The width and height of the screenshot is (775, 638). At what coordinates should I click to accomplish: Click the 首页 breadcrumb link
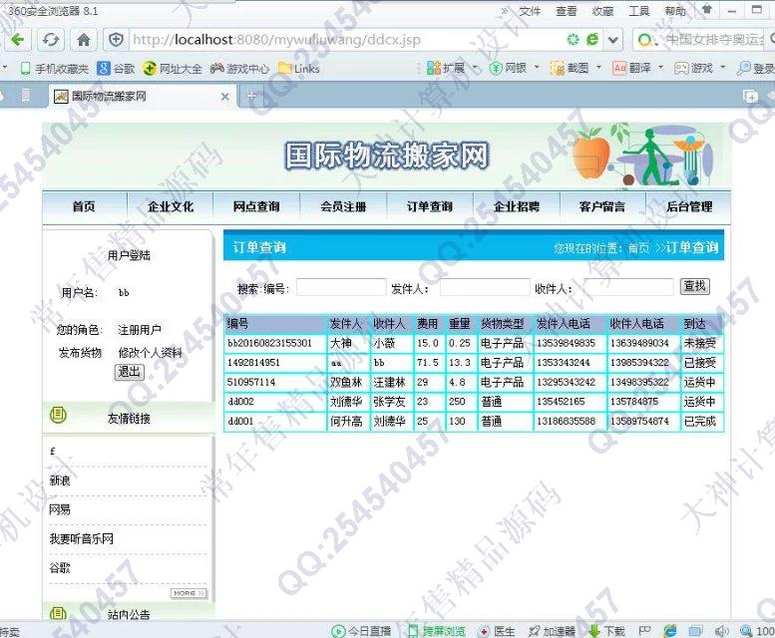click(639, 248)
